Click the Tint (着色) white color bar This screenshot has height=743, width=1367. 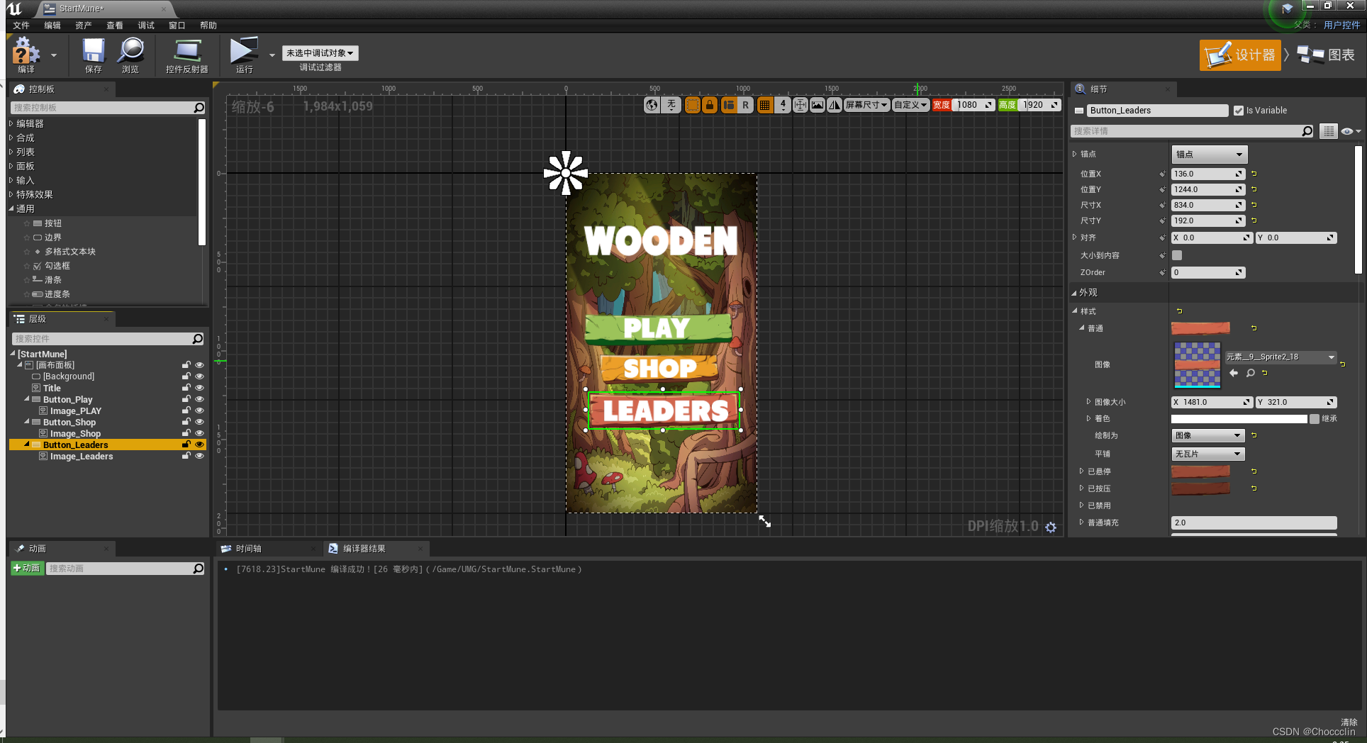(1239, 419)
